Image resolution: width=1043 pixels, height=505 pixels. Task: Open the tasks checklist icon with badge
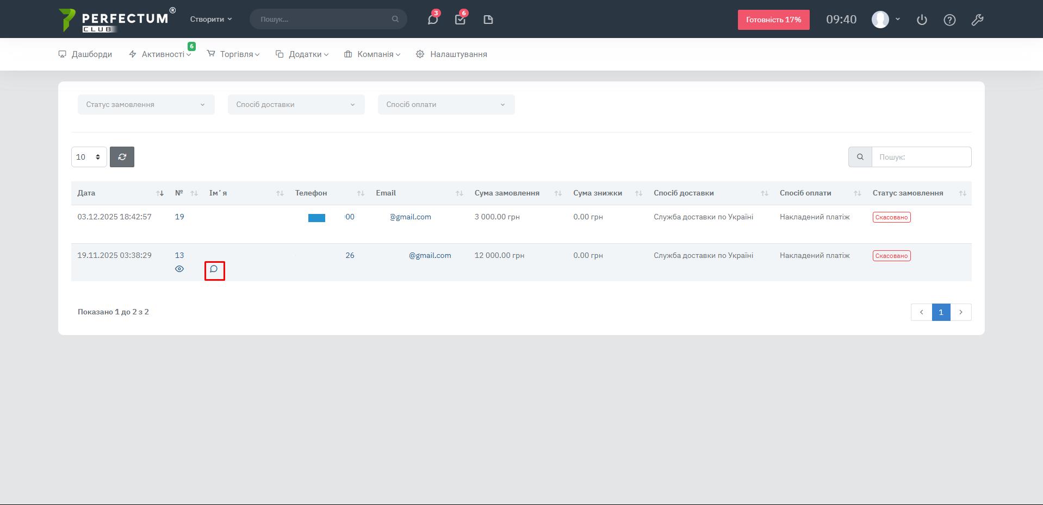point(460,20)
